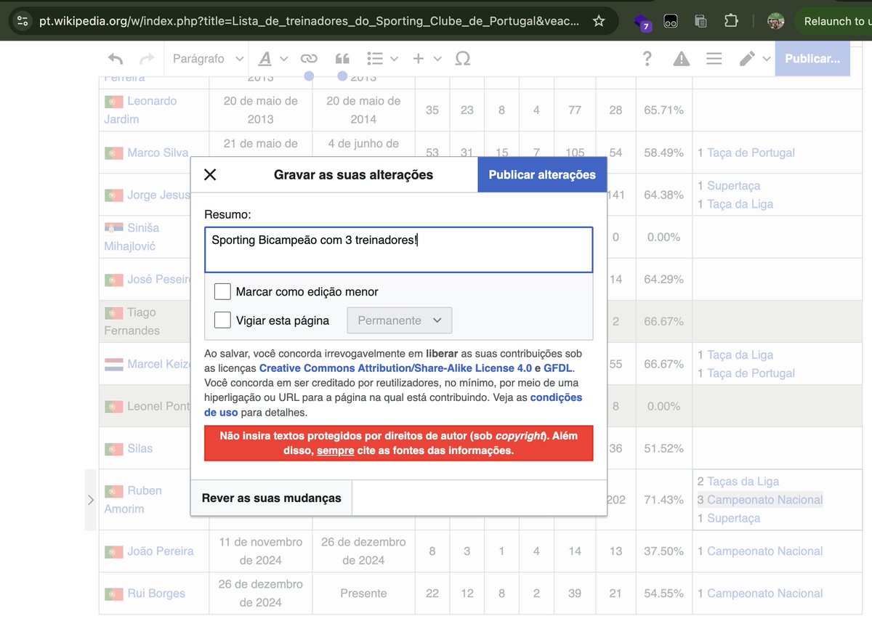Open the Extensions puzzle piece menu
Screen dimensions: 872x624
tap(731, 21)
